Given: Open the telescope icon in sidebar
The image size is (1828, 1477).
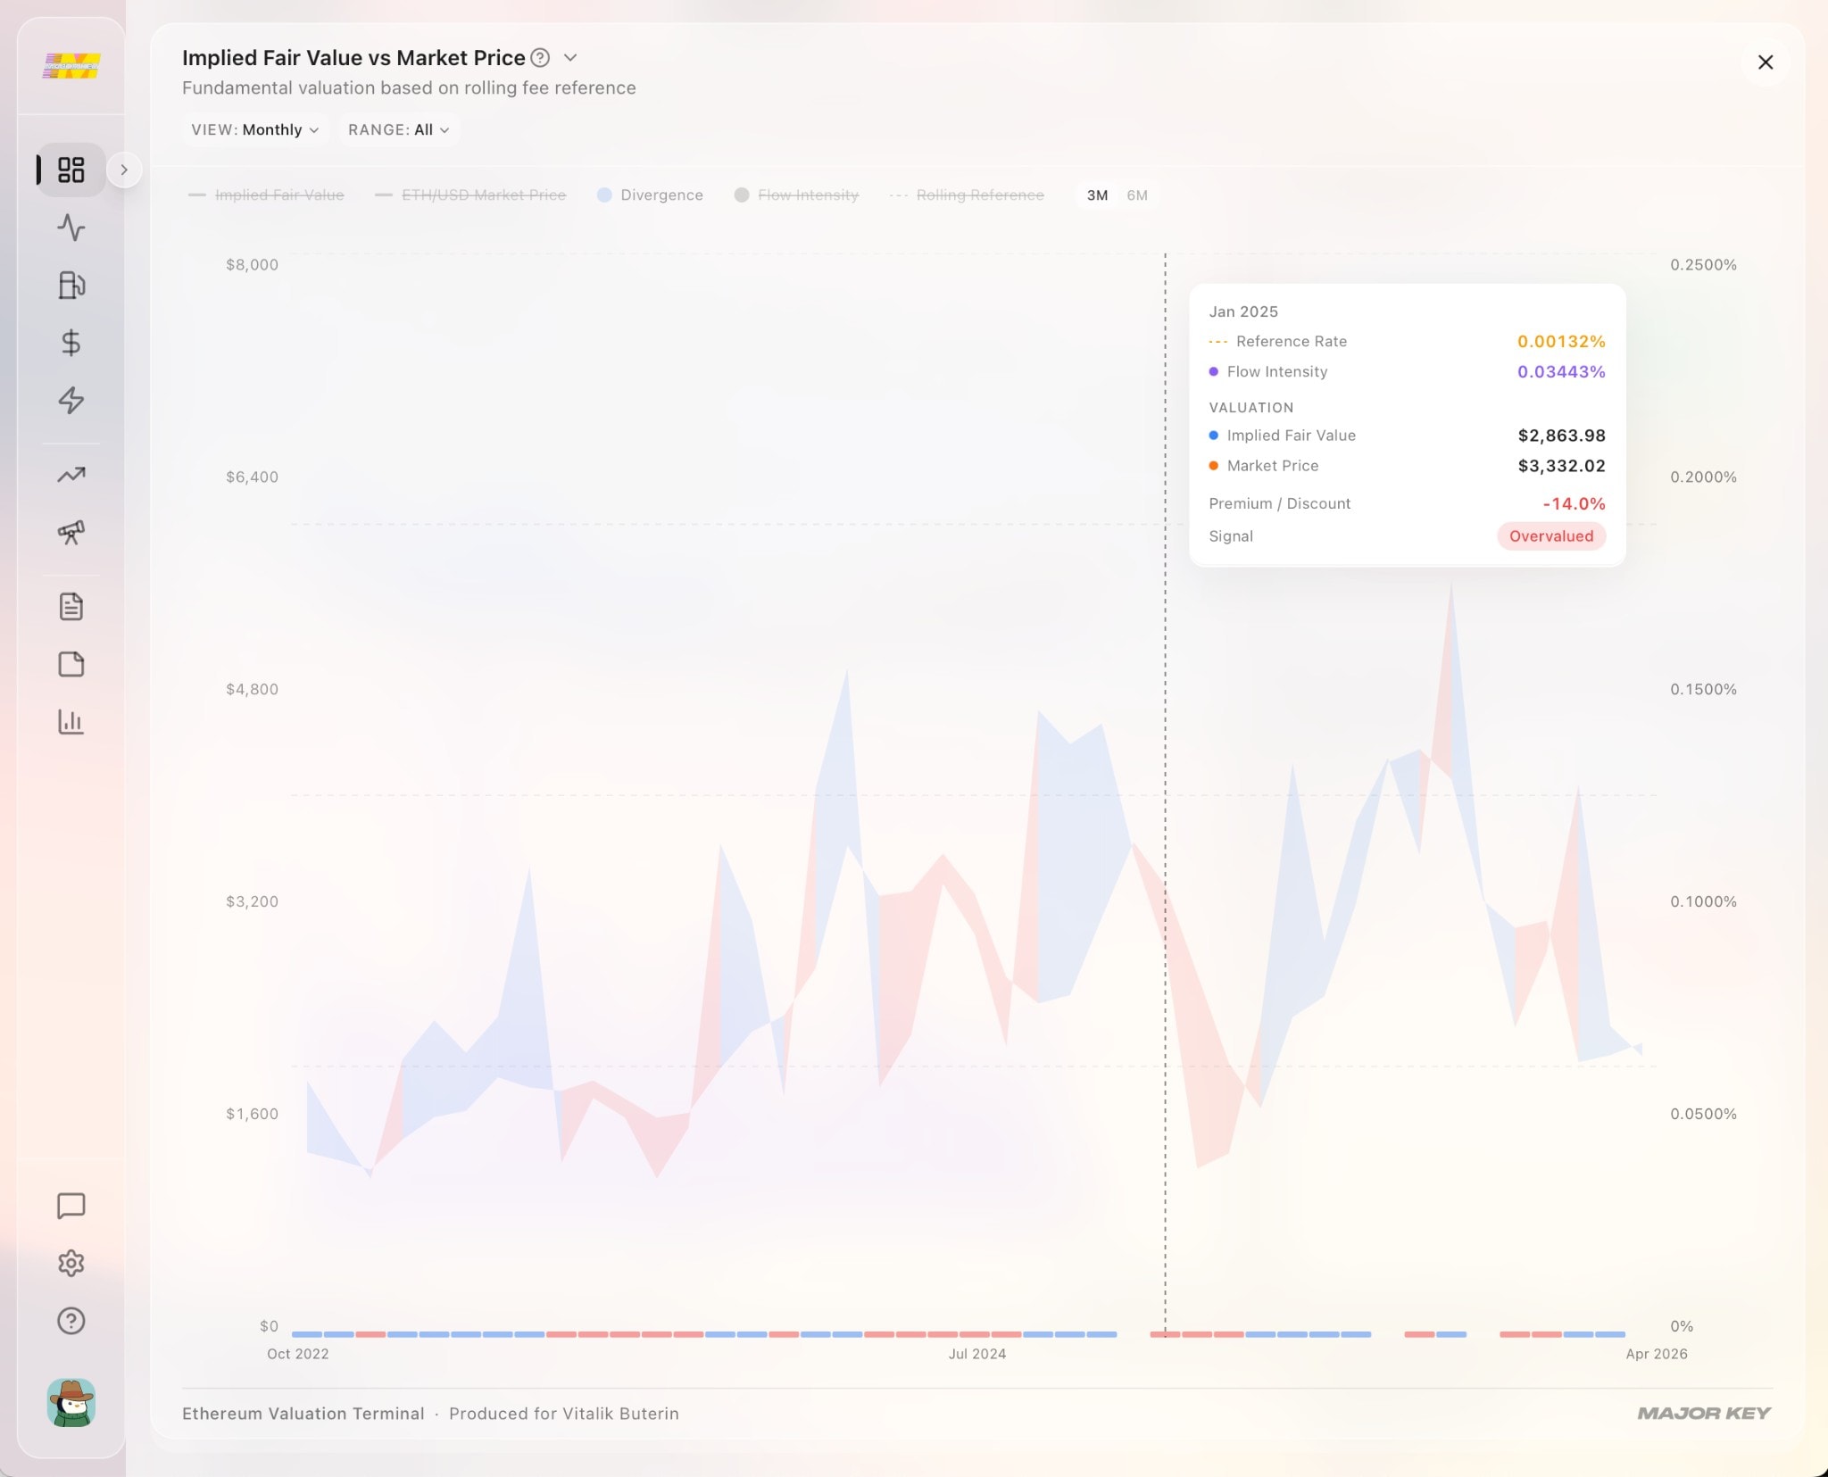Looking at the screenshot, I should click(x=71, y=532).
